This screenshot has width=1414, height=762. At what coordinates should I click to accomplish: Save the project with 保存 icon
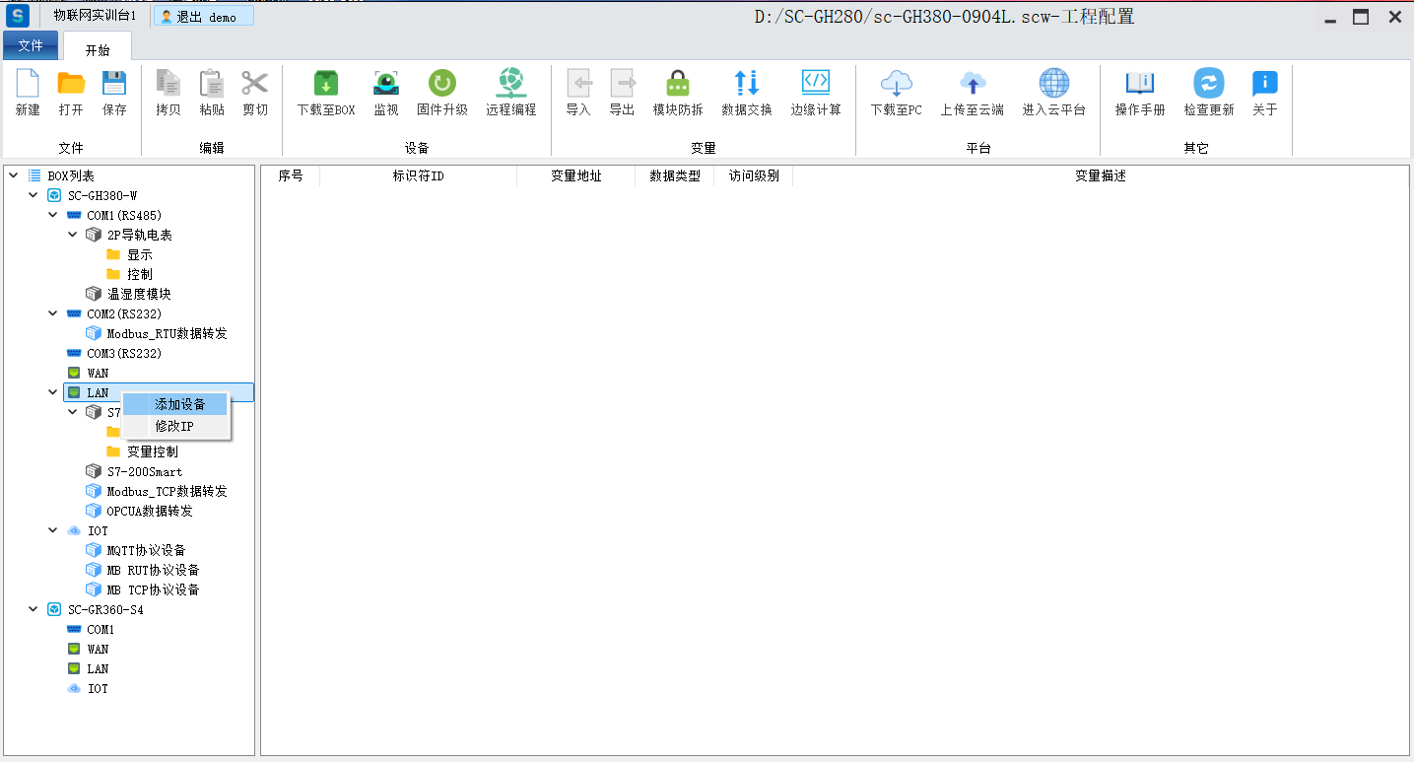[x=114, y=86]
